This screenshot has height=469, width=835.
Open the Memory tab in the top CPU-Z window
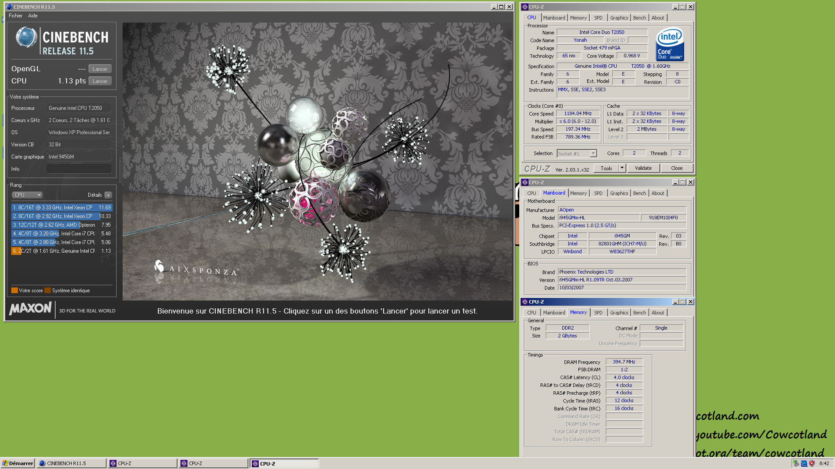tap(578, 18)
